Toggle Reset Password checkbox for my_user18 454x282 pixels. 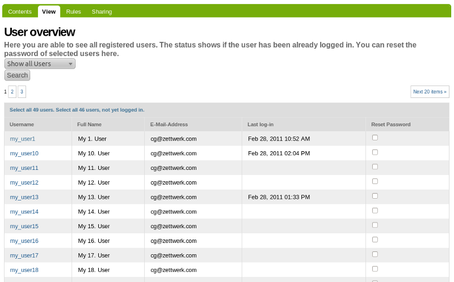point(375,269)
